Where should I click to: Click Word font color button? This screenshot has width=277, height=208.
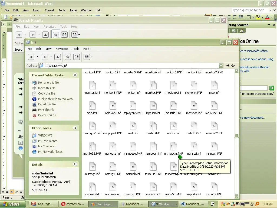[267, 17]
